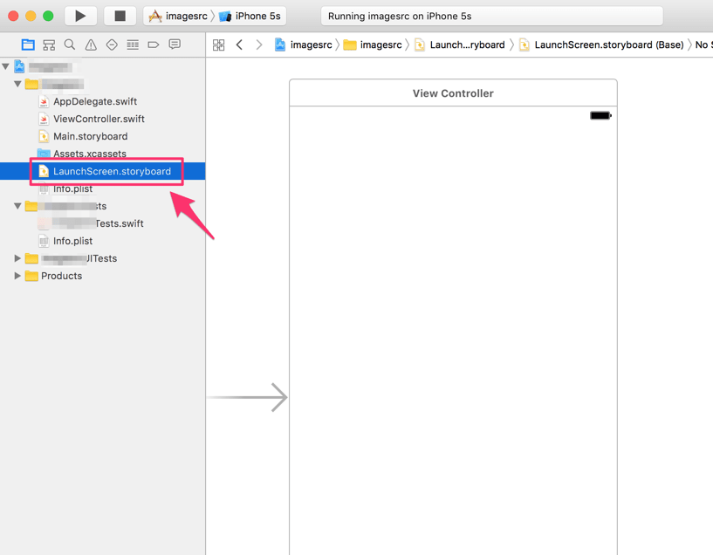713x555 pixels.
Task: Open the Report navigator speech-bubble icon
Action: [x=175, y=45]
